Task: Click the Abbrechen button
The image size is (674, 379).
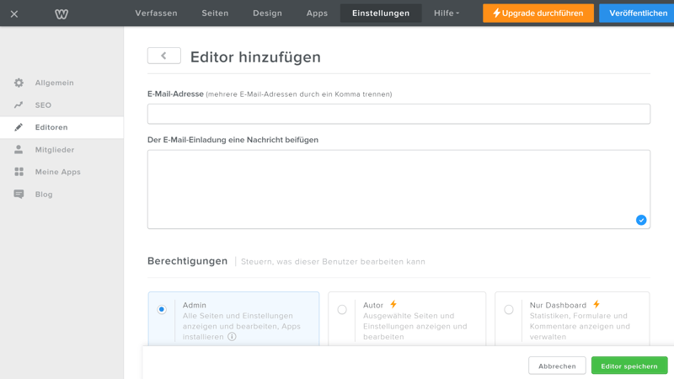Action: [557, 366]
